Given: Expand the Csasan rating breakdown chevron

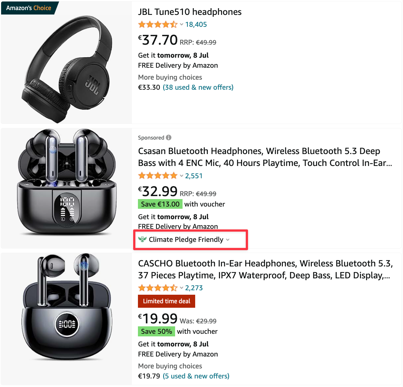Looking at the screenshot, I should point(181,176).
